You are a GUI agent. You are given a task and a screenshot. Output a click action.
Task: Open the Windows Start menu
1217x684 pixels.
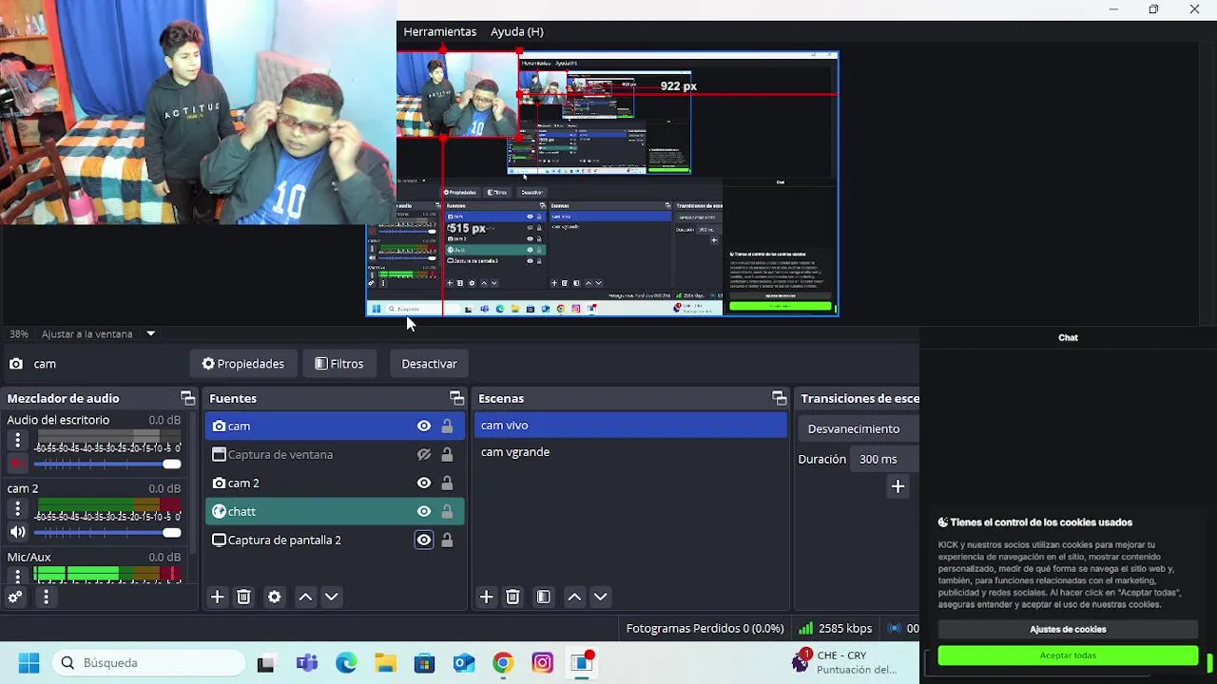[29, 662]
